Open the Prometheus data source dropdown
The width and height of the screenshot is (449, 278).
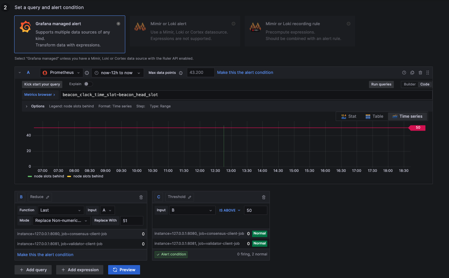[61, 73]
